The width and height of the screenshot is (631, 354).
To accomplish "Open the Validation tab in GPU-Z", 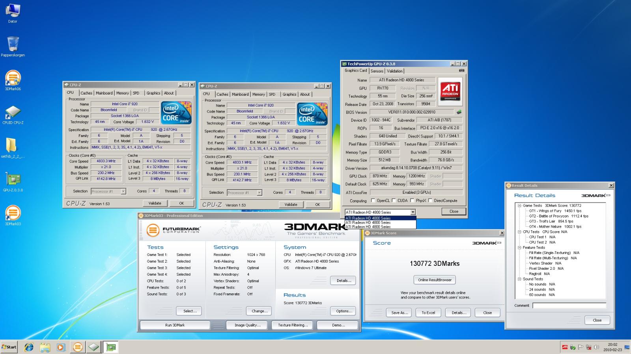I will point(395,71).
